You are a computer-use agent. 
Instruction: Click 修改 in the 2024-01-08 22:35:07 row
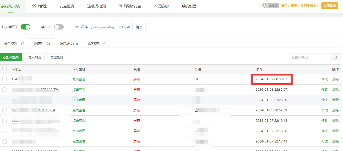pyautogui.click(x=325, y=90)
